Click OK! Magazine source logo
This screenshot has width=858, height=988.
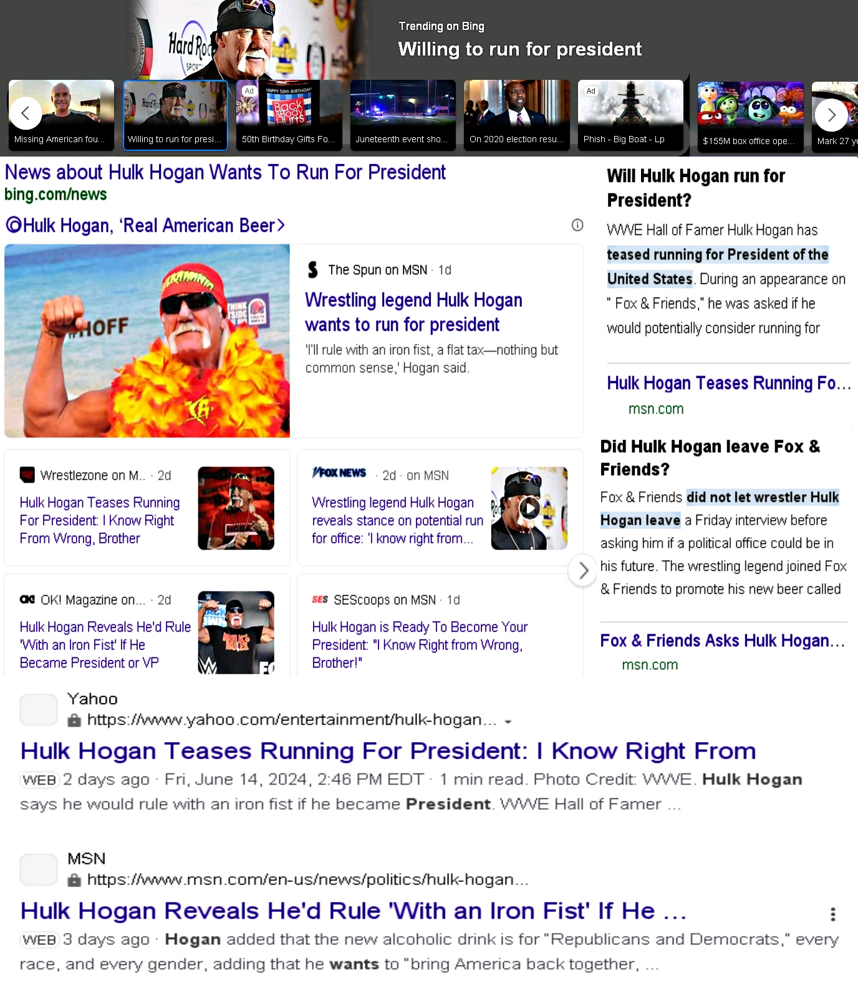pyautogui.click(x=27, y=599)
